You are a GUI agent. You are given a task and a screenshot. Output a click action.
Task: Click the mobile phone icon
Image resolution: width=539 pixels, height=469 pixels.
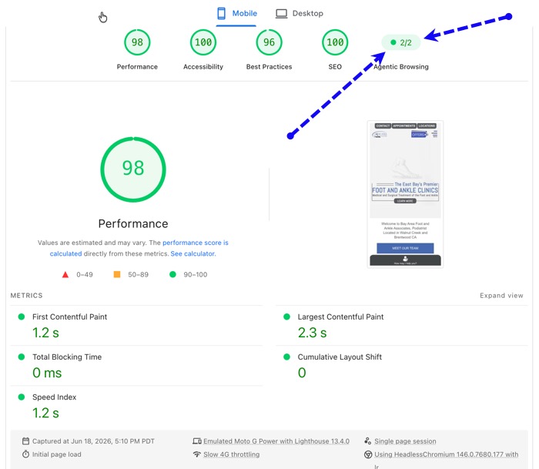click(x=222, y=13)
